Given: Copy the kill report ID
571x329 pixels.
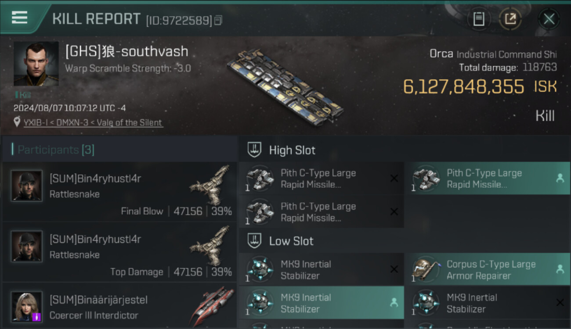Looking at the screenshot, I should pos(218,20).
